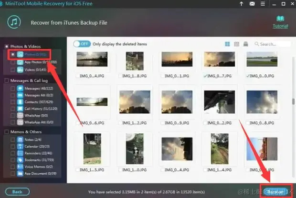Tick the App Photos checkbox
The width and height of the screenshot is (296, 198).
point(12,62)
